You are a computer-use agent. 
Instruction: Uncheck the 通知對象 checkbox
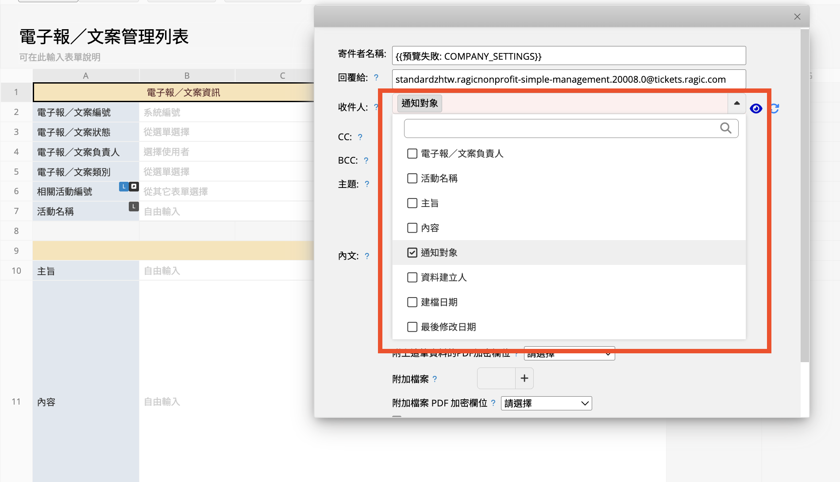click(412, 252)
